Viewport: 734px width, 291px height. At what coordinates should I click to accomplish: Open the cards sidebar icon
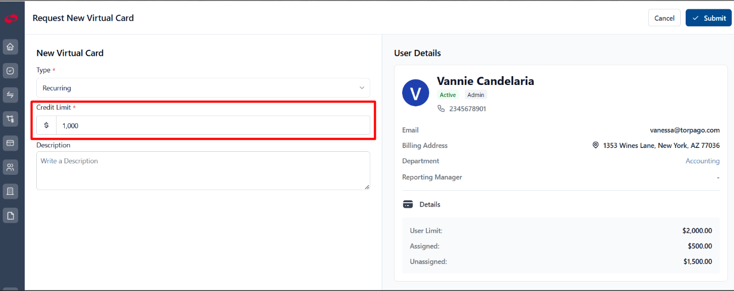coord(10,143)
